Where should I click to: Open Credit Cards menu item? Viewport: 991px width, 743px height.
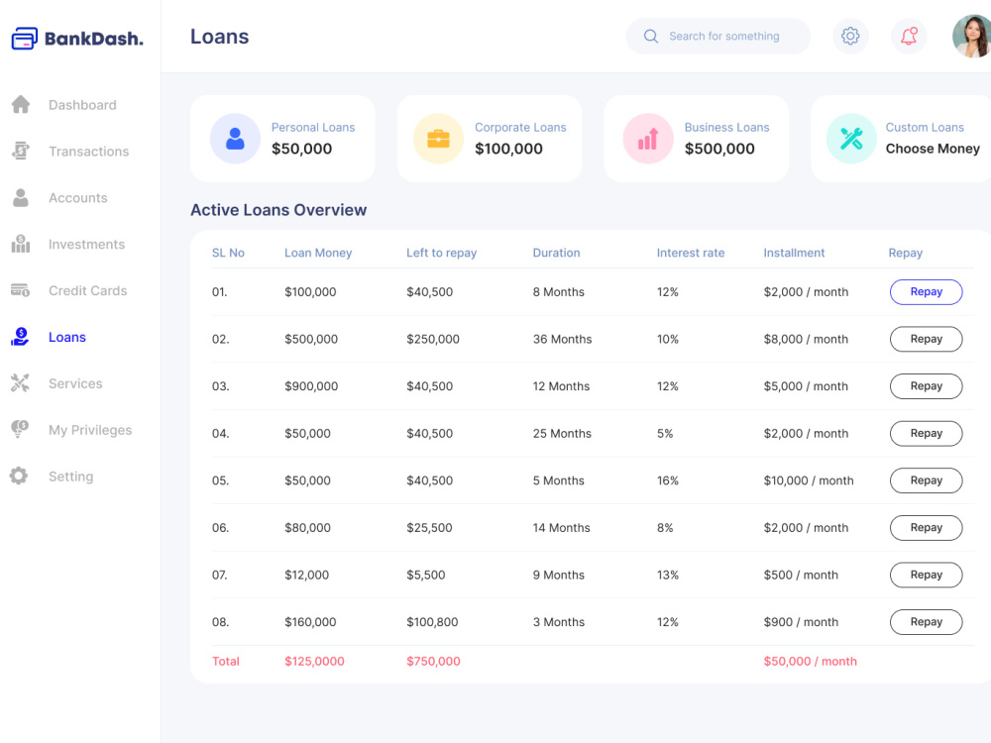[88, 290]
